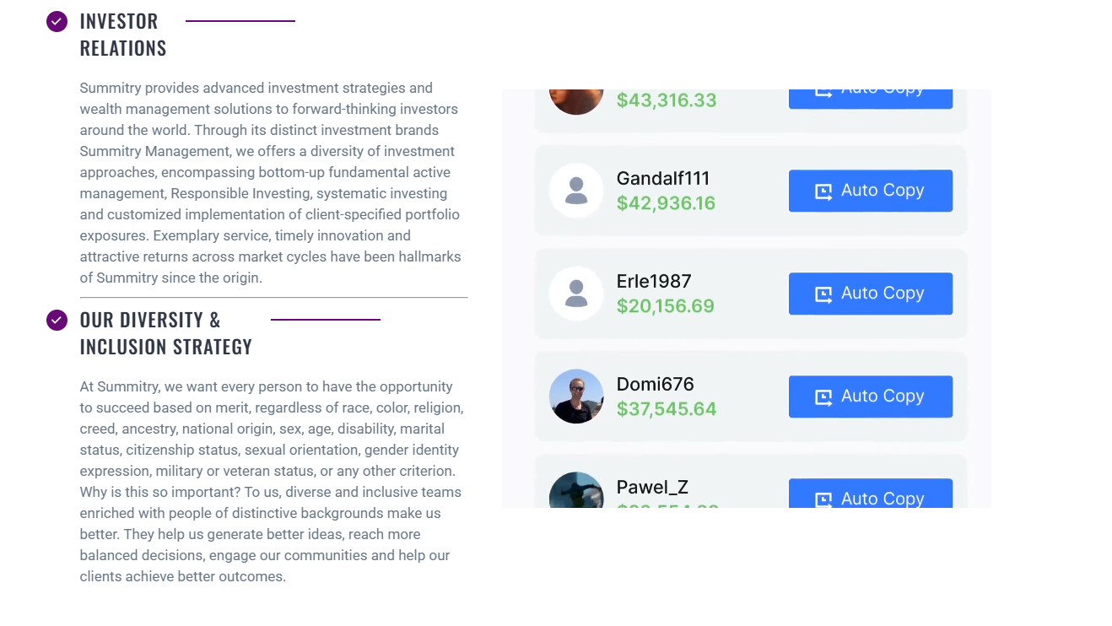
Task: Click copy icon on Gandalf111's Auto Copy button
Action: (823, 192)
